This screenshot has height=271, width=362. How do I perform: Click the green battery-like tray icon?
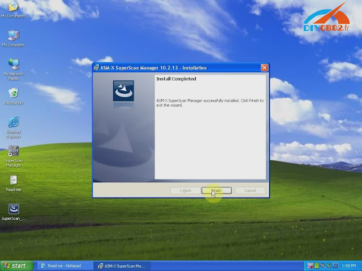(x=317, y=266)
